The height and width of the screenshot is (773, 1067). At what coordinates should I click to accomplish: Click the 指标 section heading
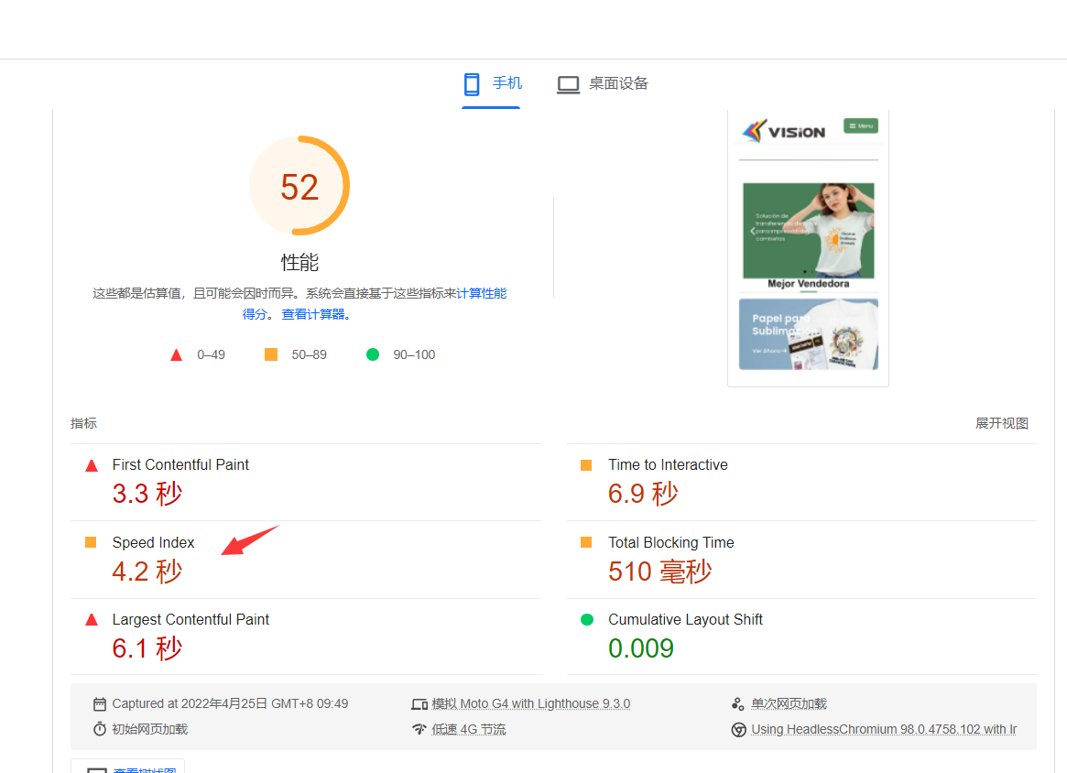[83, 423]
